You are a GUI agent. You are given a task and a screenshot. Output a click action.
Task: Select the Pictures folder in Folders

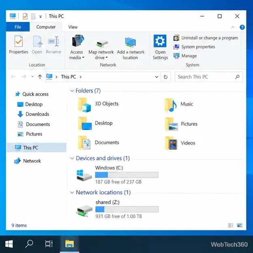tap(181, 124)
